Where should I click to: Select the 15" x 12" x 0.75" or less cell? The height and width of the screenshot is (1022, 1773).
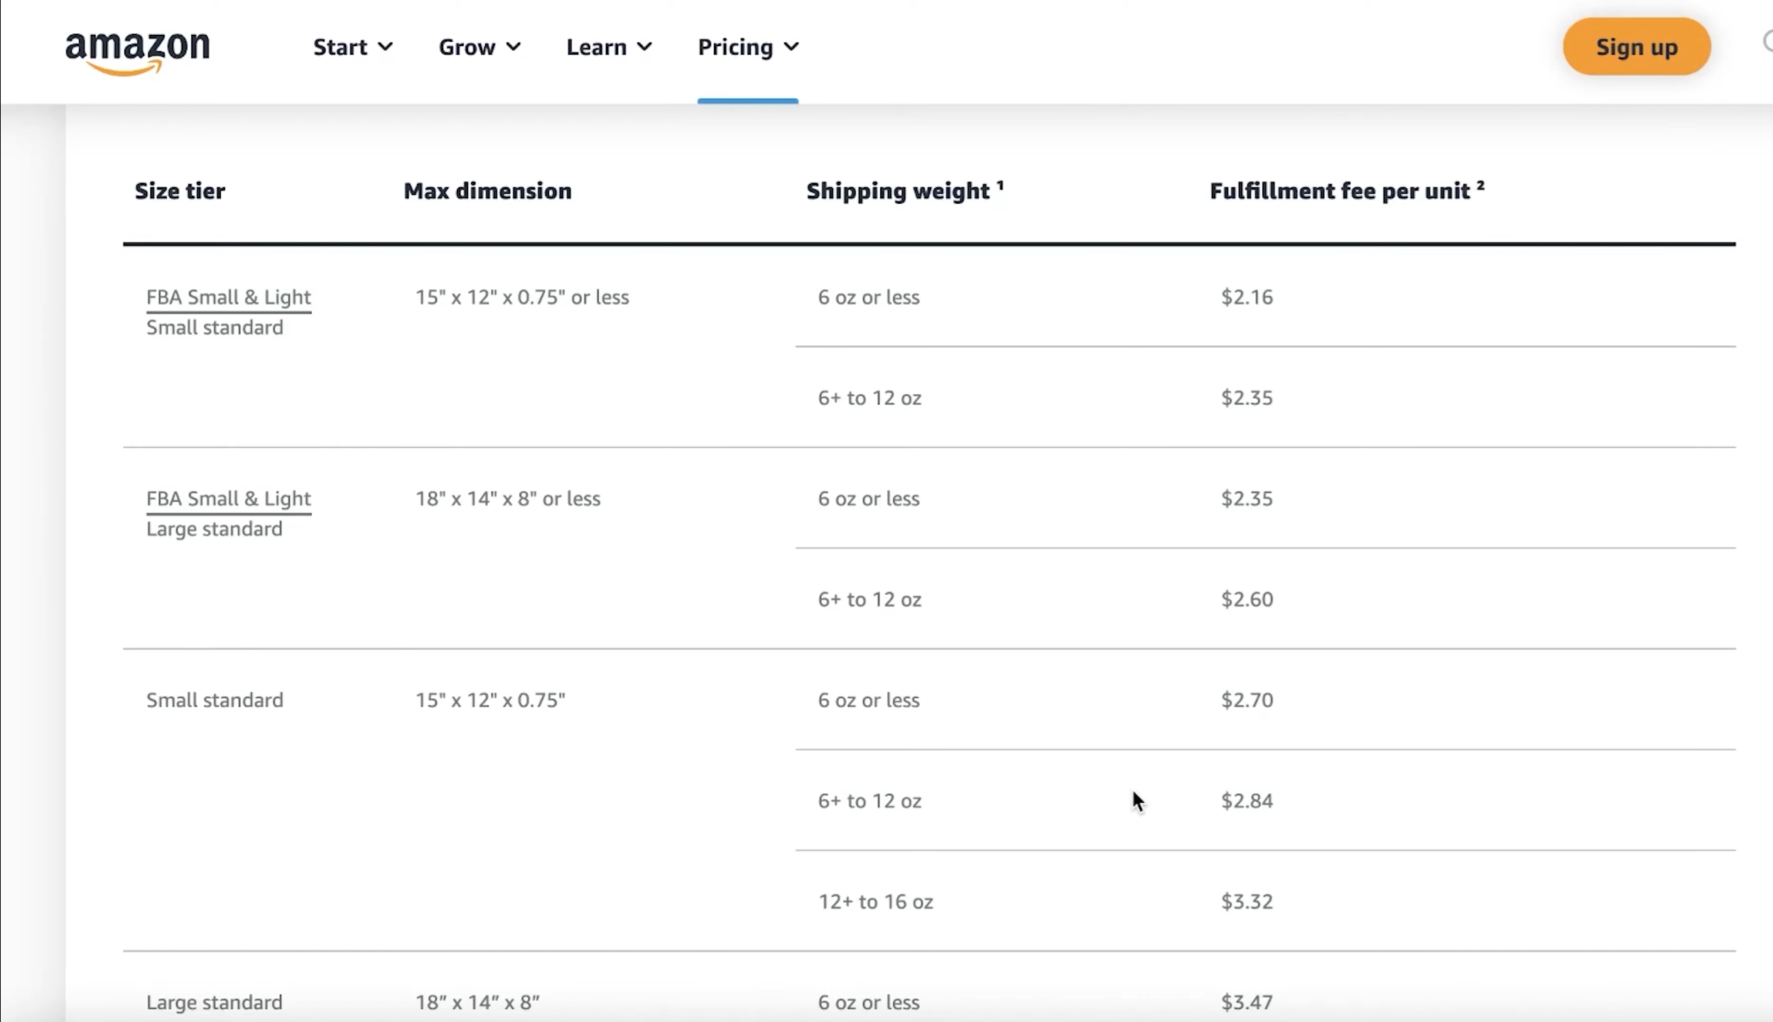(x=522, y=297)
